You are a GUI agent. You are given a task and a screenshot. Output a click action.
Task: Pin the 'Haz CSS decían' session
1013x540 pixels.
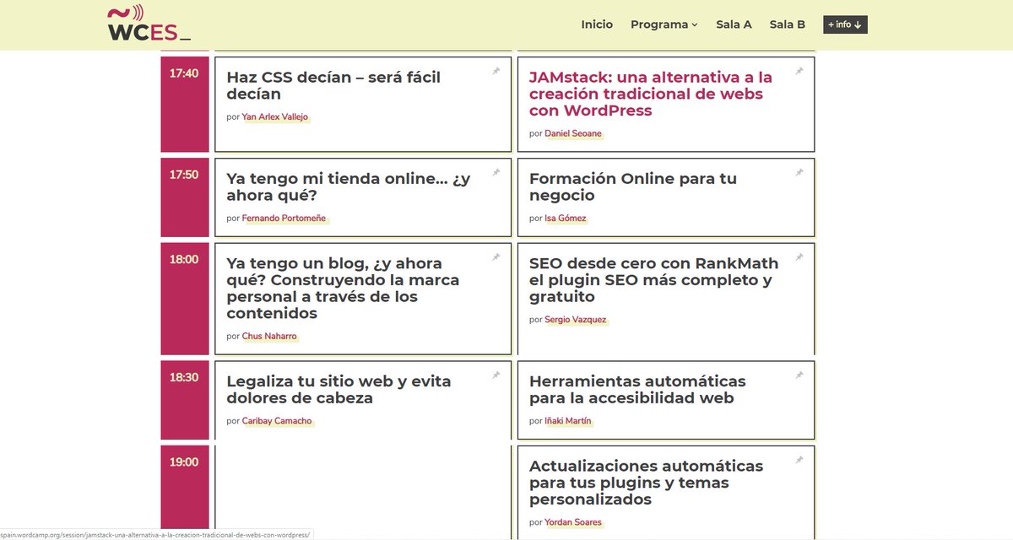pos(496,72)
